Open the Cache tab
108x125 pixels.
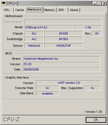point(20,10)
